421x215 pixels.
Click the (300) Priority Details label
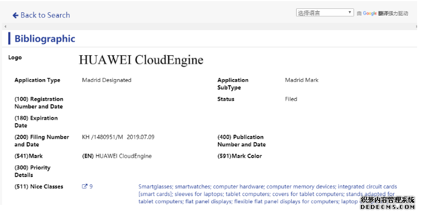point(32,172)
